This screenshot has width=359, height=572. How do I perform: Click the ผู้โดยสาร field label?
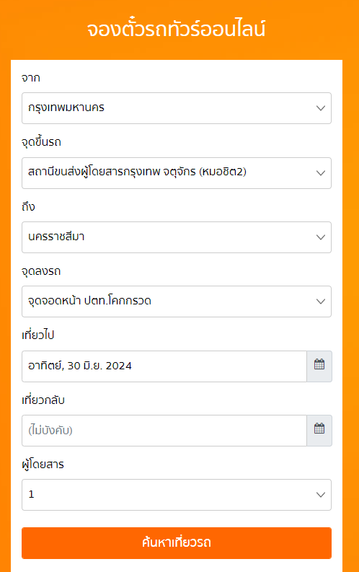click(43, 465)
